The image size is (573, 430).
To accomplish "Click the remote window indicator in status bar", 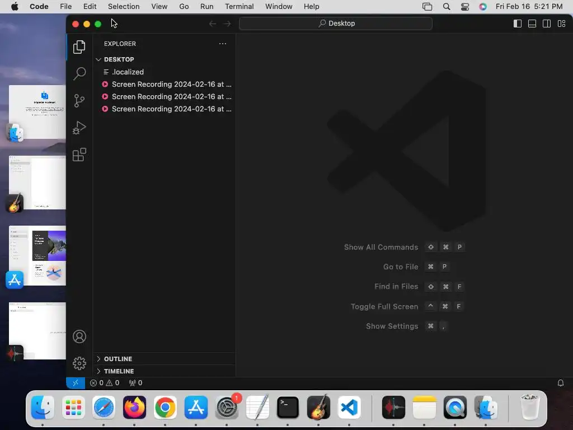I will coord(76,383).
